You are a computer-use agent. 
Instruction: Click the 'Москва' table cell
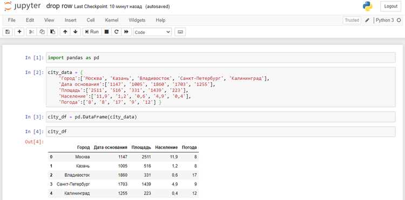pos(83,157)
